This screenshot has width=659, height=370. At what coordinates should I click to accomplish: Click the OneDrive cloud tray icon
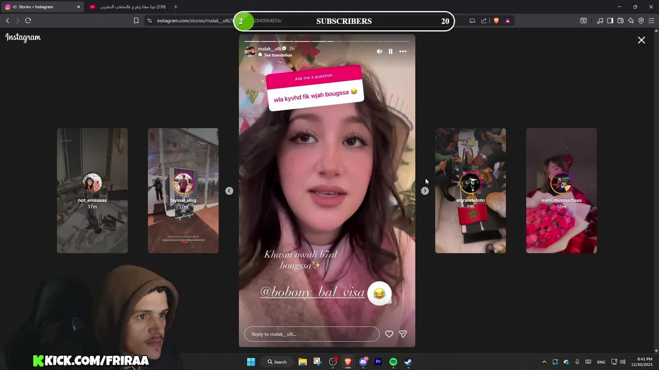[566, 362]
